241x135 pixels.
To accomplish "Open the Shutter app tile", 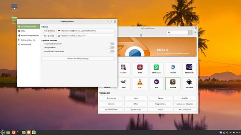I will [x=173, y=69].
